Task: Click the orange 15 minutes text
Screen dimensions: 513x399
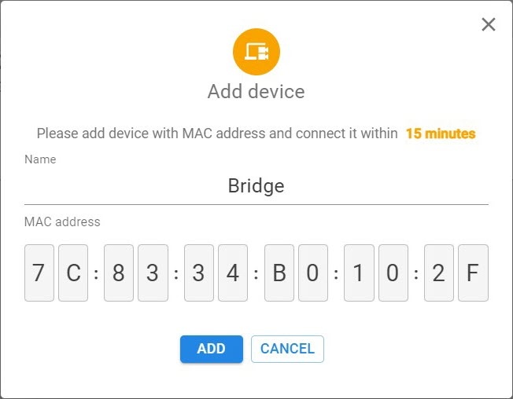Action: (441, 134)
